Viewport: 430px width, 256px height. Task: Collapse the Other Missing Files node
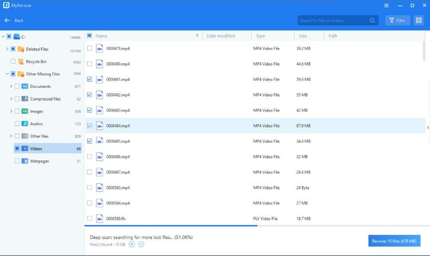click(7, 74)
